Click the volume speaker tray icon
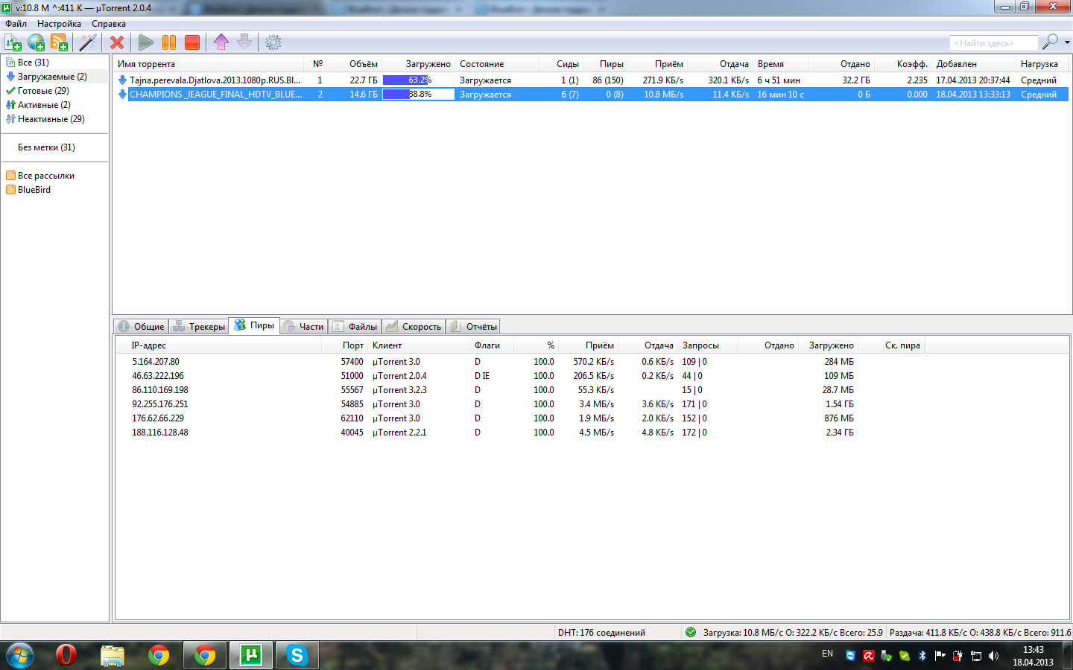 993,656
